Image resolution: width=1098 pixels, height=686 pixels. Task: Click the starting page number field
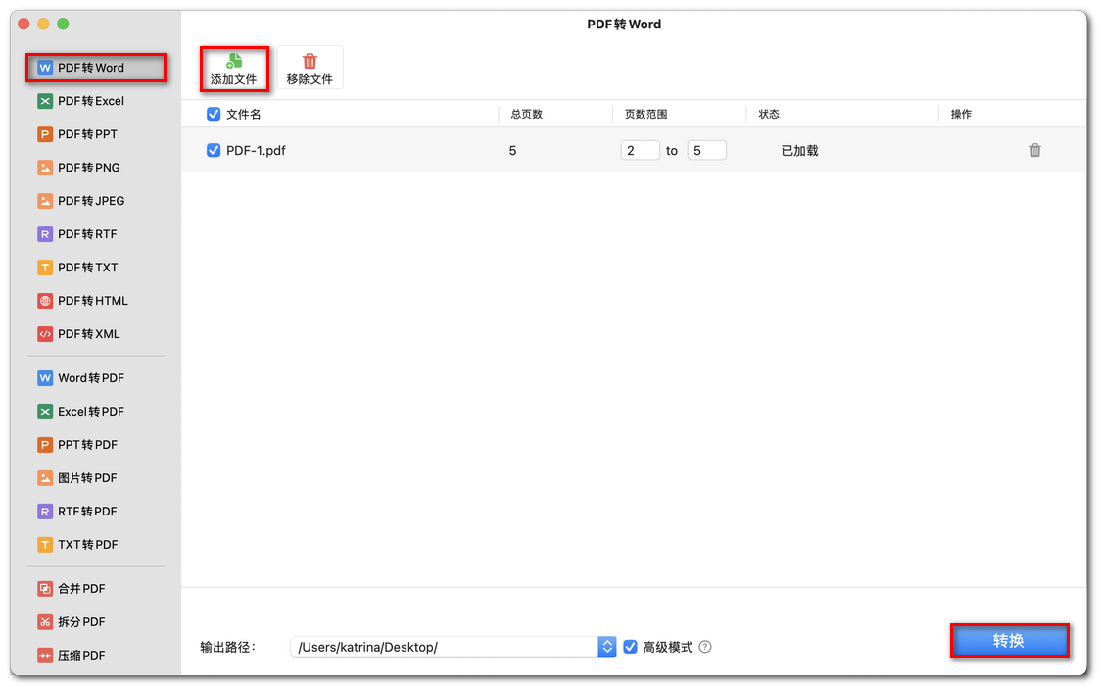tap(641, 150)
